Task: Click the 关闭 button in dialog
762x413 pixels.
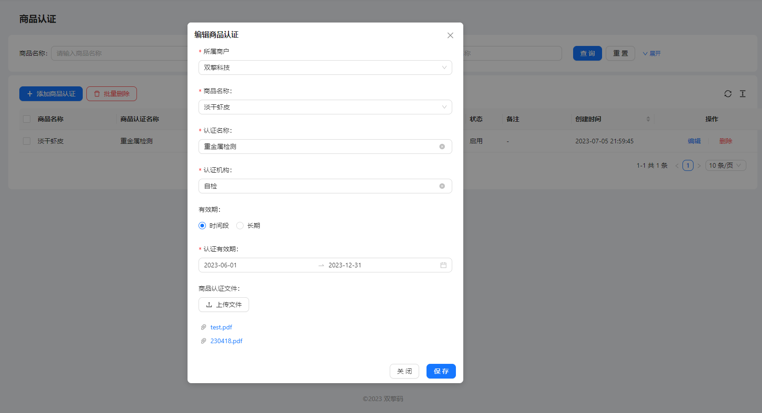Action: pos(404,371)
